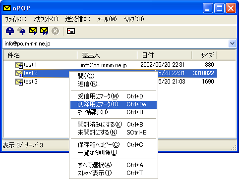Choose 保存箱へコピー(C) menu entry
The image size is (239, 179).
pyautogui.click(x=114, y=145)
